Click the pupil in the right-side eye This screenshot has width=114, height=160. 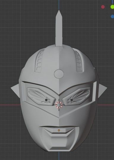(72, 100)
